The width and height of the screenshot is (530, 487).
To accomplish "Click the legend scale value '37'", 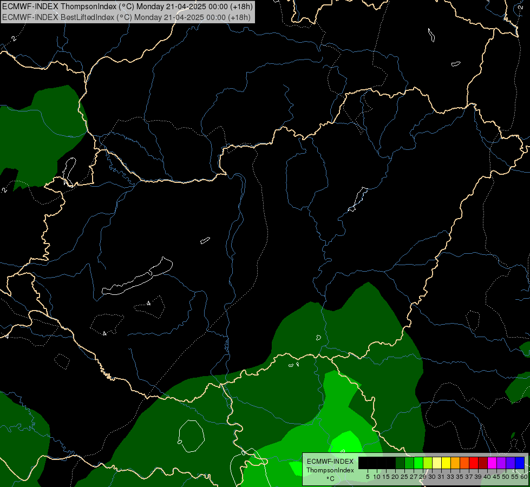I will coord(469,477).
